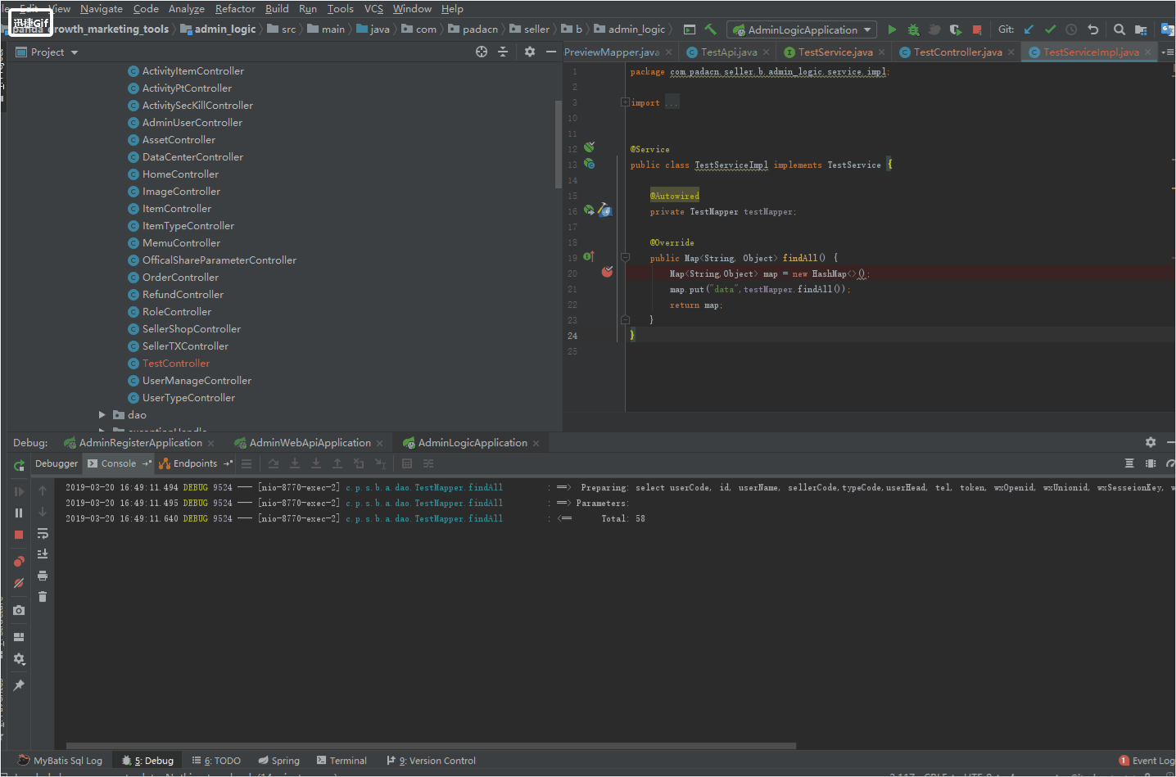Viewport: 1176px width, 777px height.
Task: Build project using the hammer icon
Action: pyautogui.click(x=711, y=29)
